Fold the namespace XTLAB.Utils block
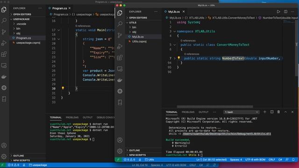This screenshot has height=168, width=299. point(174,31)
